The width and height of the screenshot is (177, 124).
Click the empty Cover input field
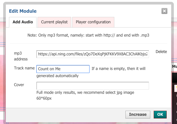pyautogui.click(x=93, y=86)
